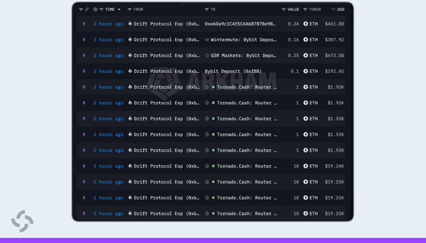This screenshot has width=426, height=243.
Task: Click the ETH token icon in the 0.35 row
Action: click(306, 55)
